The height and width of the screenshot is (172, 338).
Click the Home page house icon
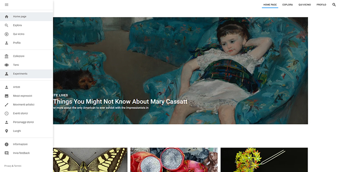(x=6, y=16)
